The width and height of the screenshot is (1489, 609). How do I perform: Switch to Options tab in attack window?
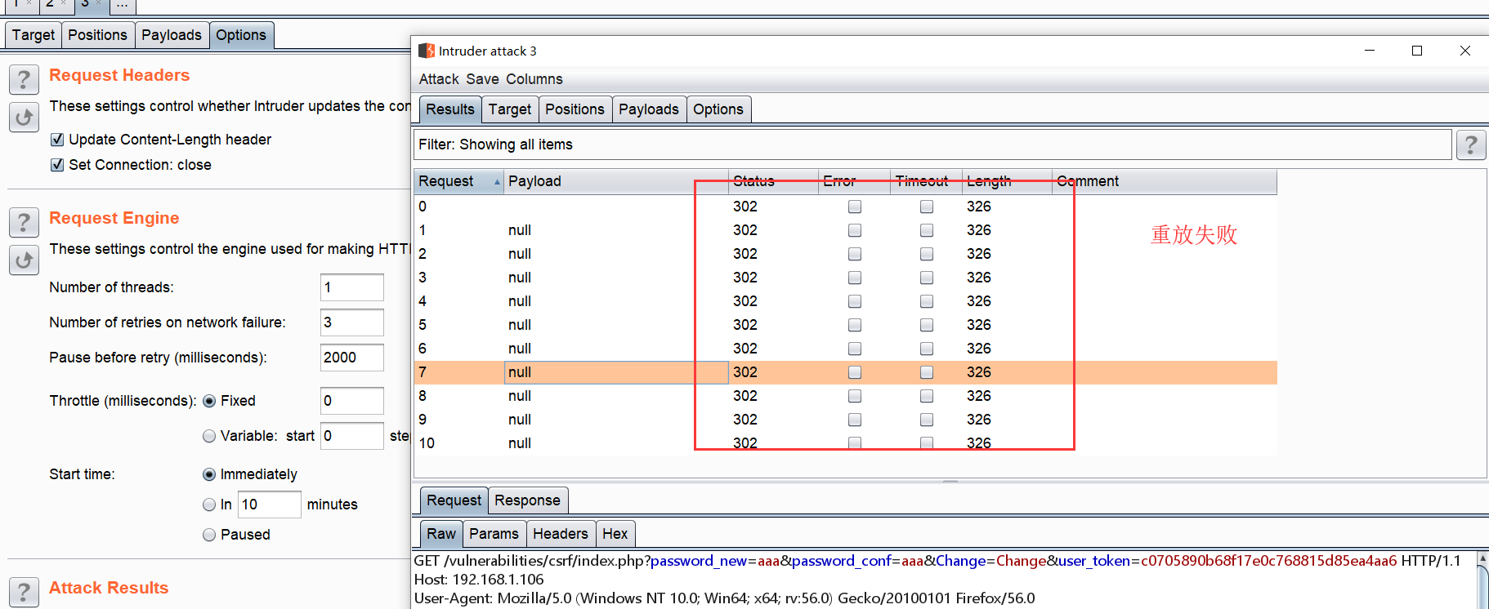coord(718,109)
